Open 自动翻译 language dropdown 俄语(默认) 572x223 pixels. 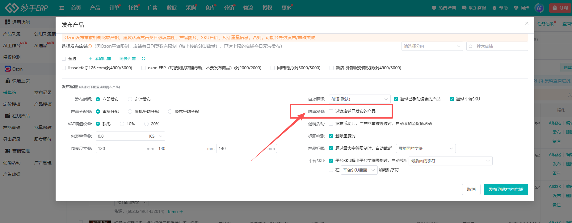[x=360, y=99]
